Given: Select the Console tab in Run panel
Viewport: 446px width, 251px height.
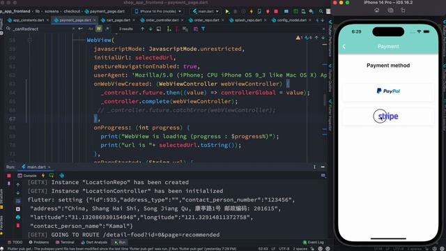Looking at the screenshot, I should click(x=27, y=176).
